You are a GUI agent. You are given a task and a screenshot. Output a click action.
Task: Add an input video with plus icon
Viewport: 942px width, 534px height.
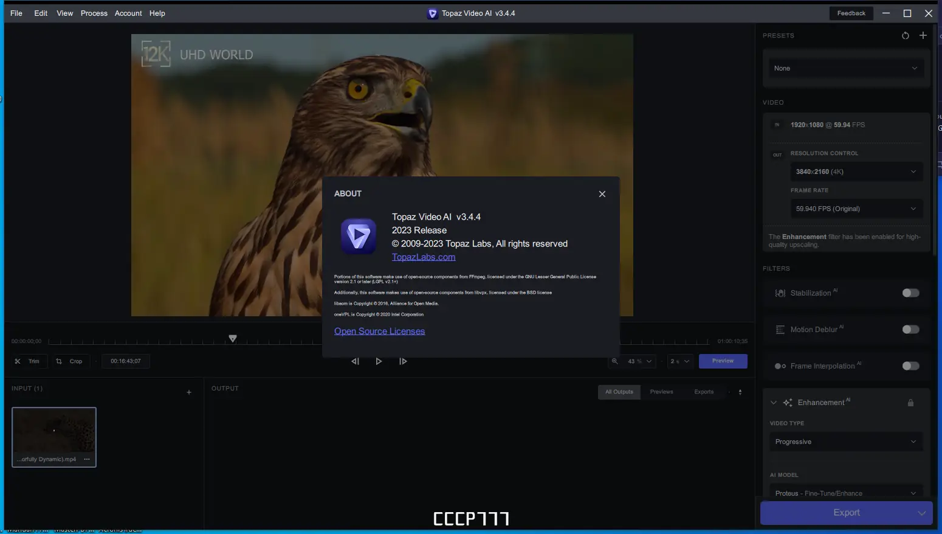point(189,392)
